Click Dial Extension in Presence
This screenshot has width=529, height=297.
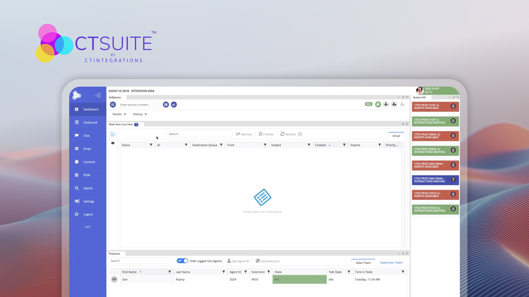(268, 261)
